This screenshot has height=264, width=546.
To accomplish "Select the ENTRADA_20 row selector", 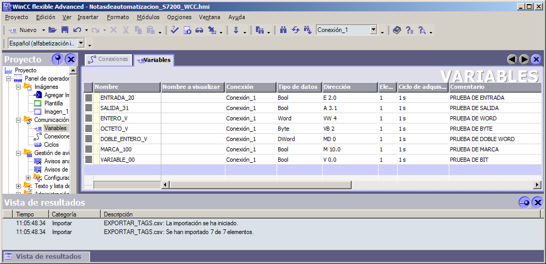I will 88,98.
